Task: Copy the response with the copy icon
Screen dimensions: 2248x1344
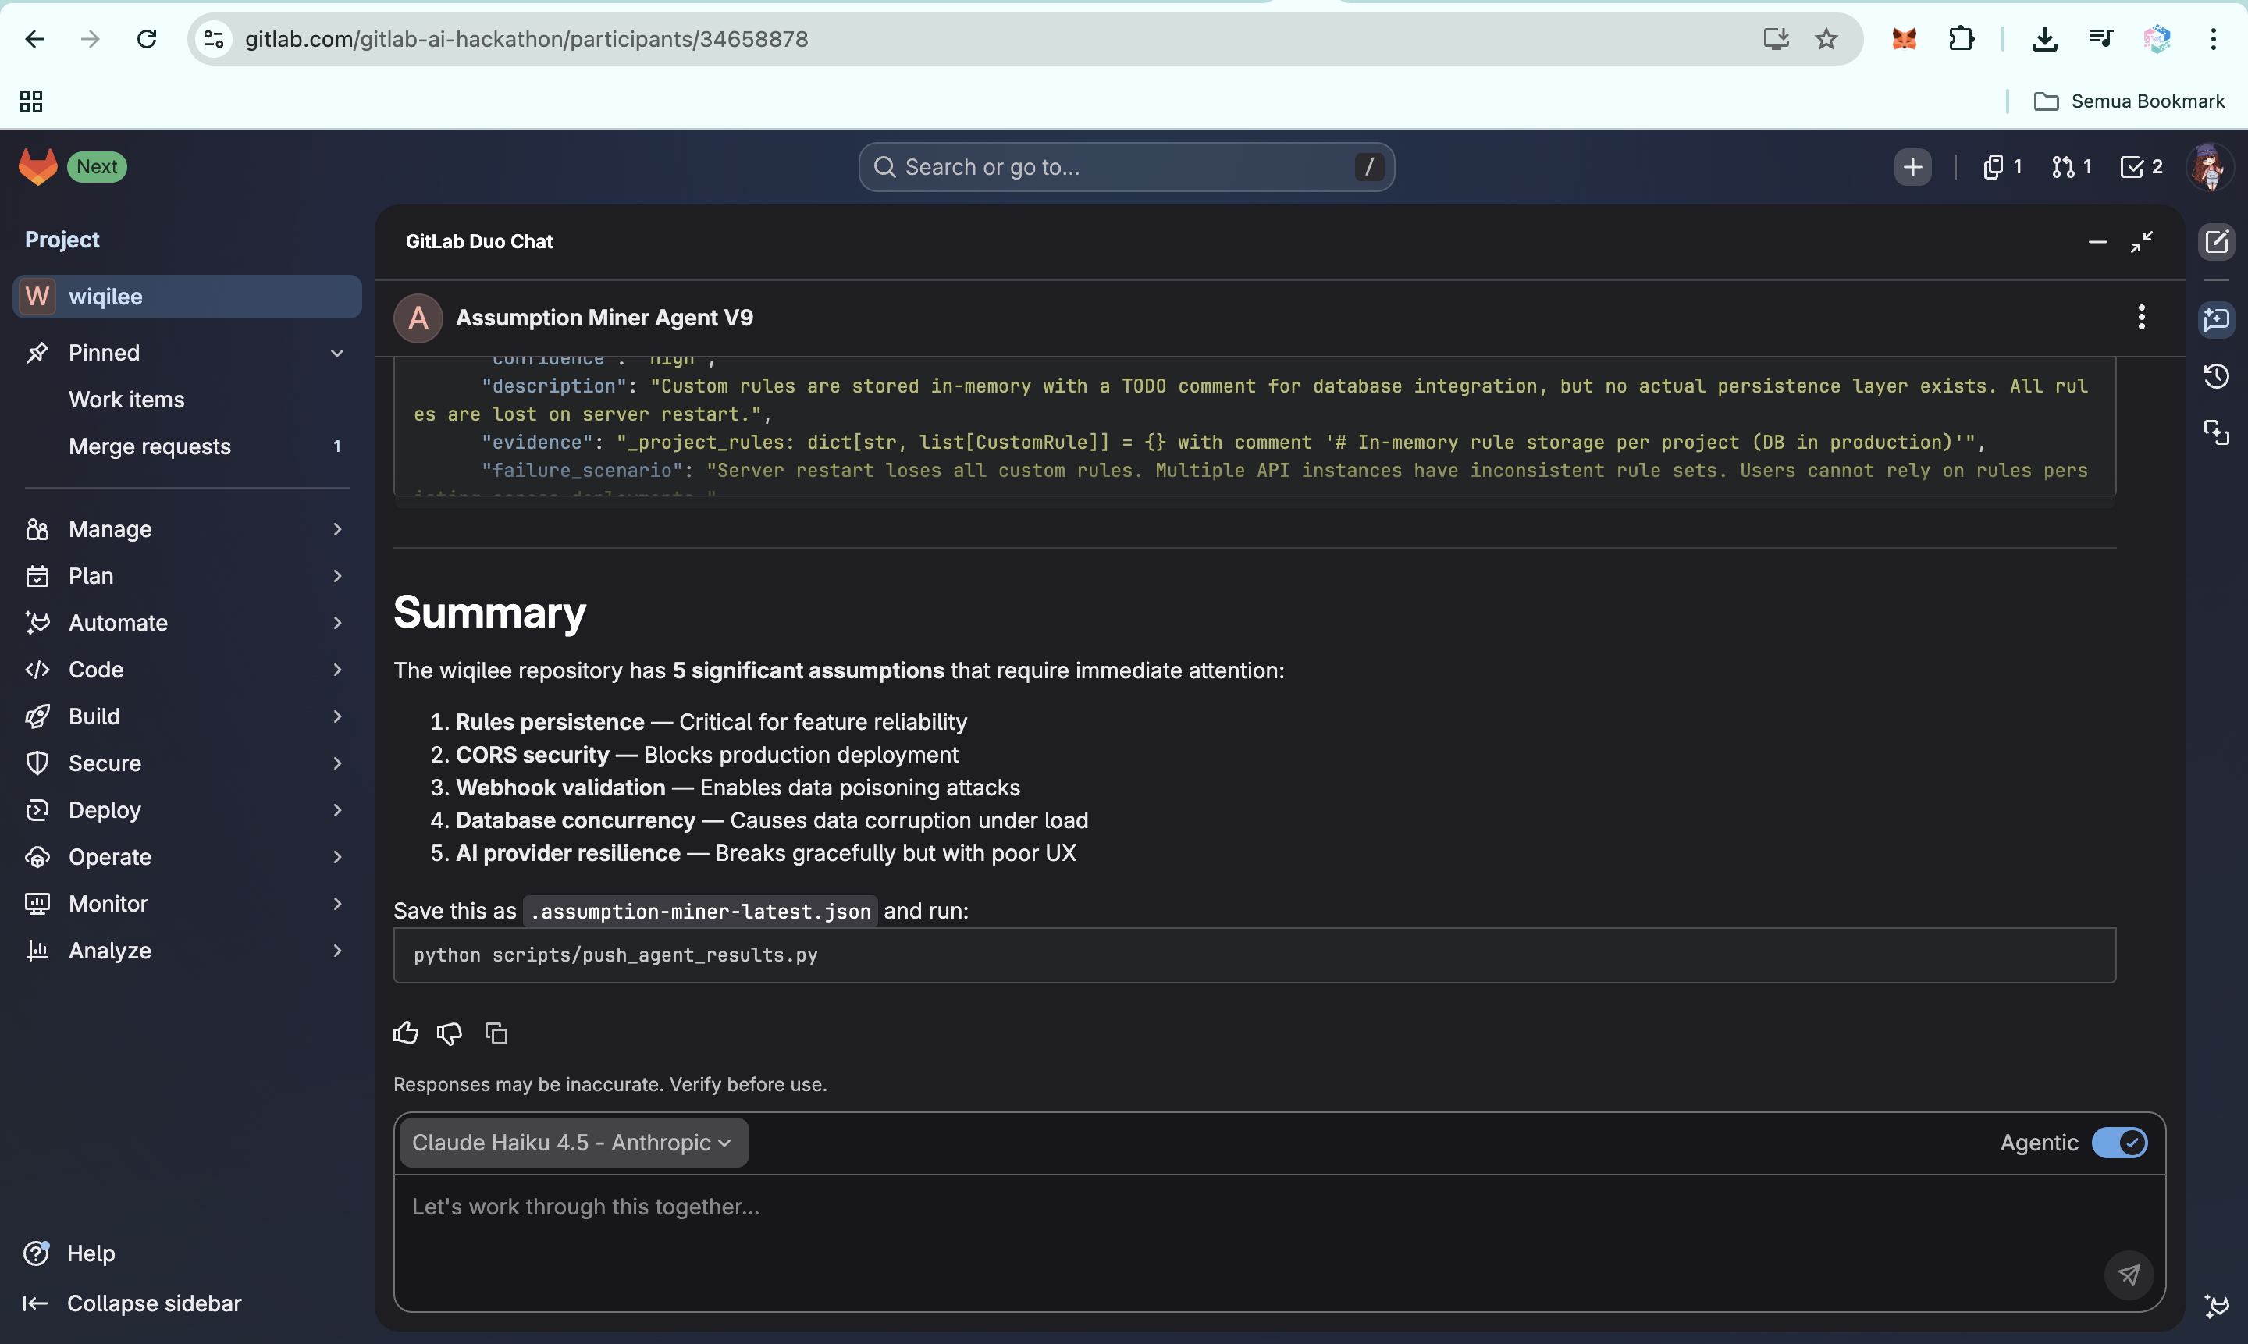Action: point(496,1033)
